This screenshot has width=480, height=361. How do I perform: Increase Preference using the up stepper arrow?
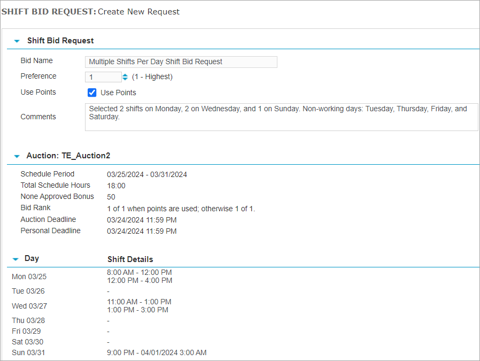point(124,74)
